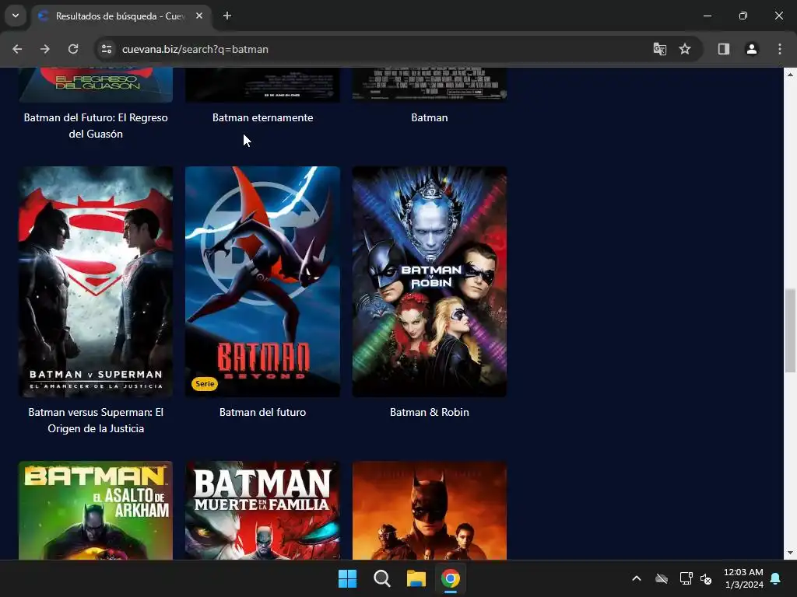This screenshot has width=797, height=597.
Task: Close the Resultados de búsqueda tab
Action: [199, 16]
